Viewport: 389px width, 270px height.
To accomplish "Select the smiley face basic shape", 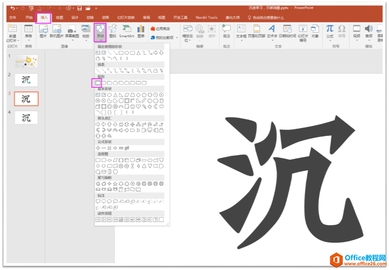I will tap(133, 107).
